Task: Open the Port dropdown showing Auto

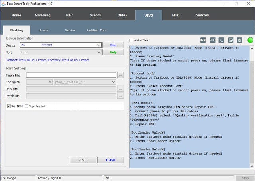Action: (99, 52)
